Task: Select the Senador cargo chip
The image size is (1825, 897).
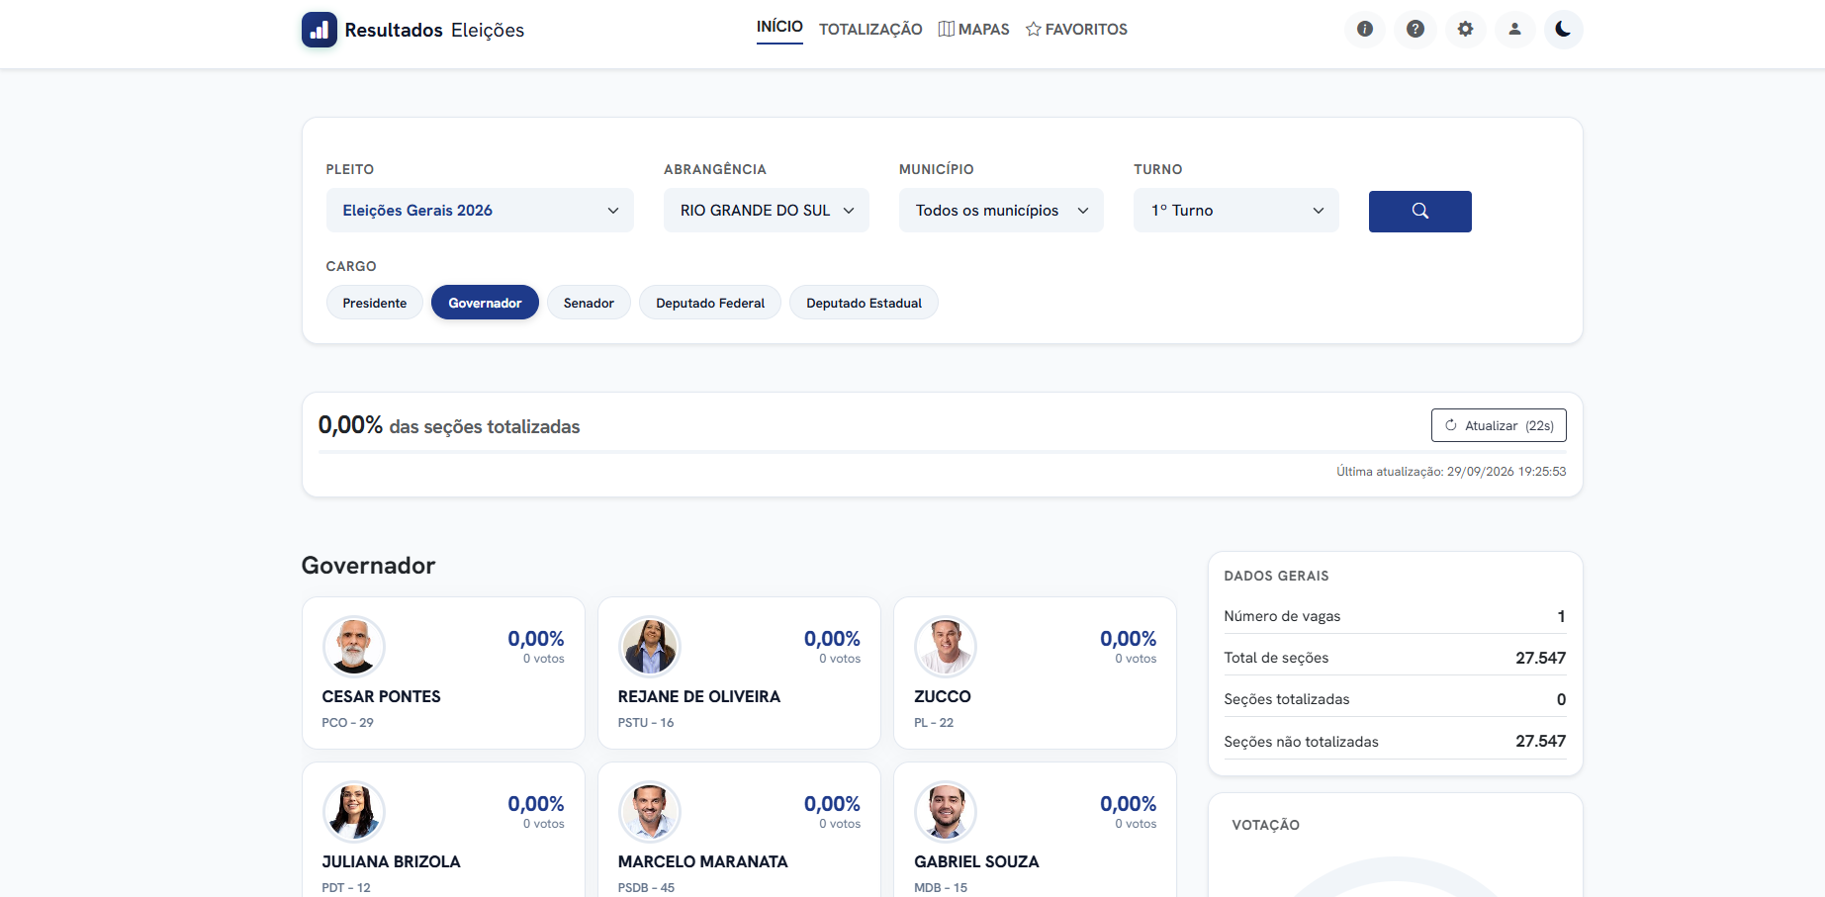Action: [x=589, y=303]
